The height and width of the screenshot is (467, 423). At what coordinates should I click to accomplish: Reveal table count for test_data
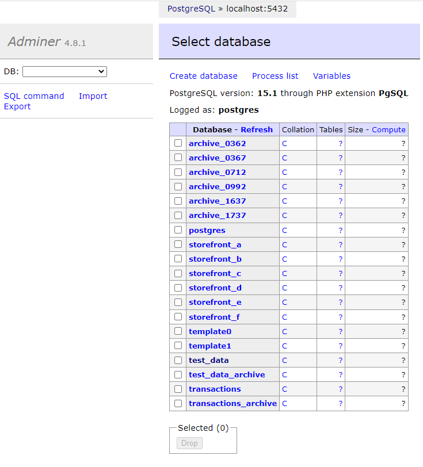pos(339,360)
